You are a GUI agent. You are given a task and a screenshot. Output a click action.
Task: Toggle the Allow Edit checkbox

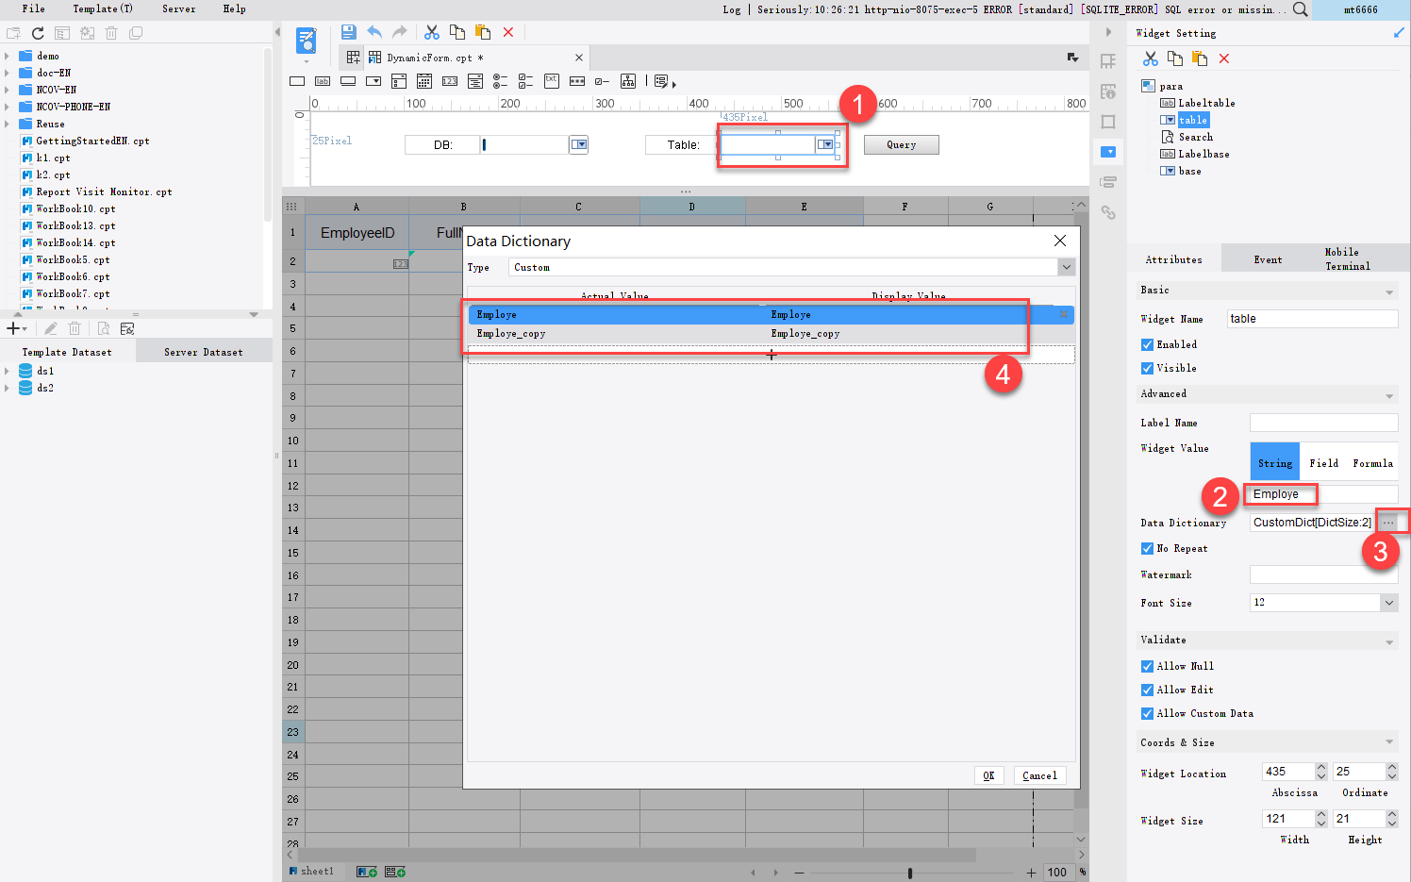coord(1147,690)
